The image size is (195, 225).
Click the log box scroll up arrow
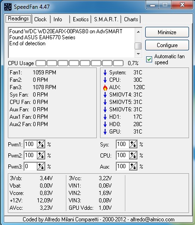[138, 32]
